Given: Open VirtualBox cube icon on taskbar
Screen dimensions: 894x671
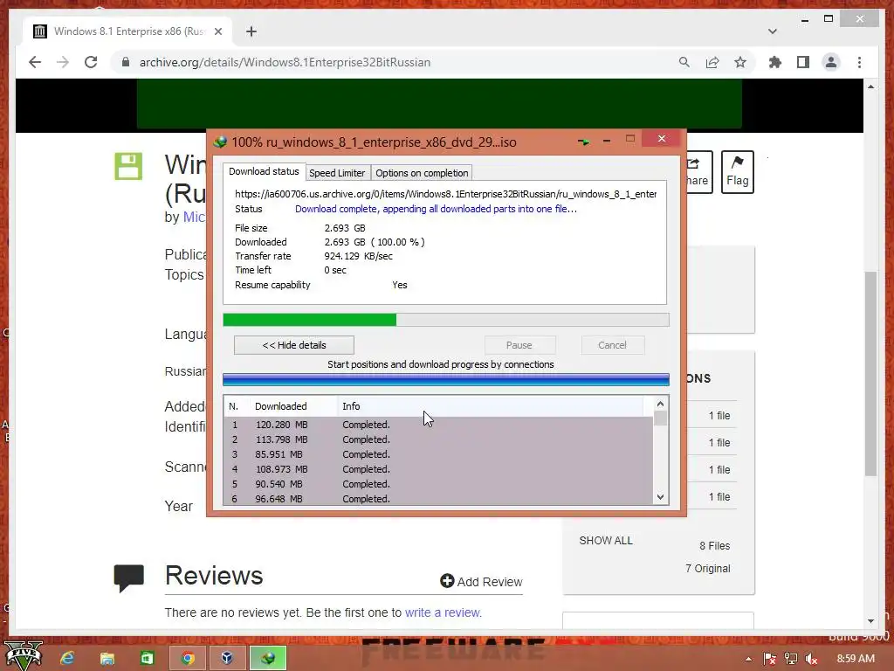Looking at the screenshot, I should point(227,659).
